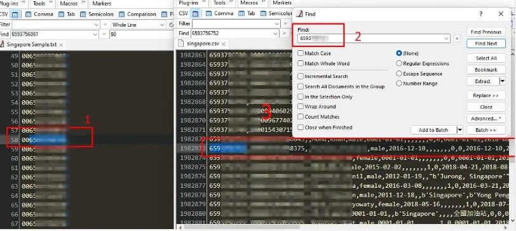Click Find dialog help question mark
The height and width of the screenshot is (231, 516).
[481, 14]
